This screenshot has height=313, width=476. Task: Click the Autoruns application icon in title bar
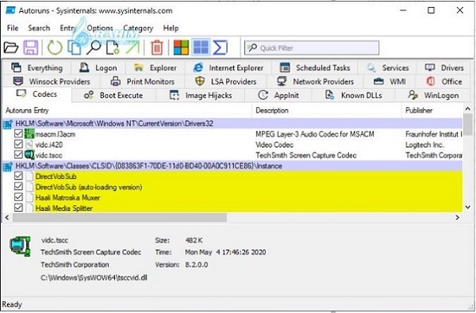coord(11,10)
